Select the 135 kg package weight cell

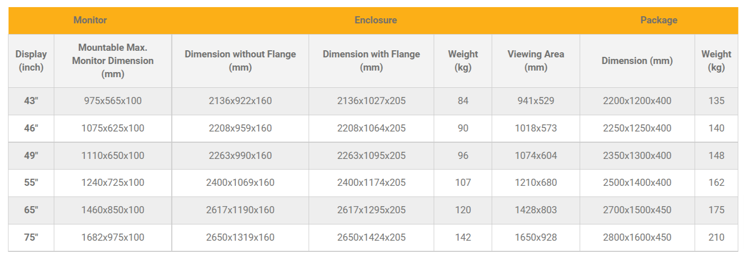click(716, 101)
